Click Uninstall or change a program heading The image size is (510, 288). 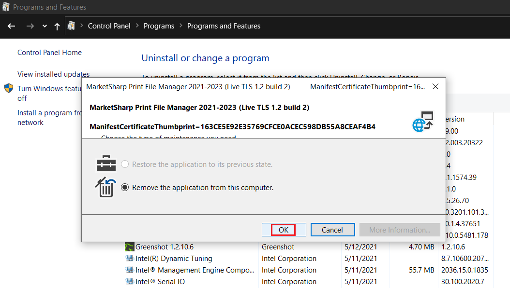click(205, 58)
